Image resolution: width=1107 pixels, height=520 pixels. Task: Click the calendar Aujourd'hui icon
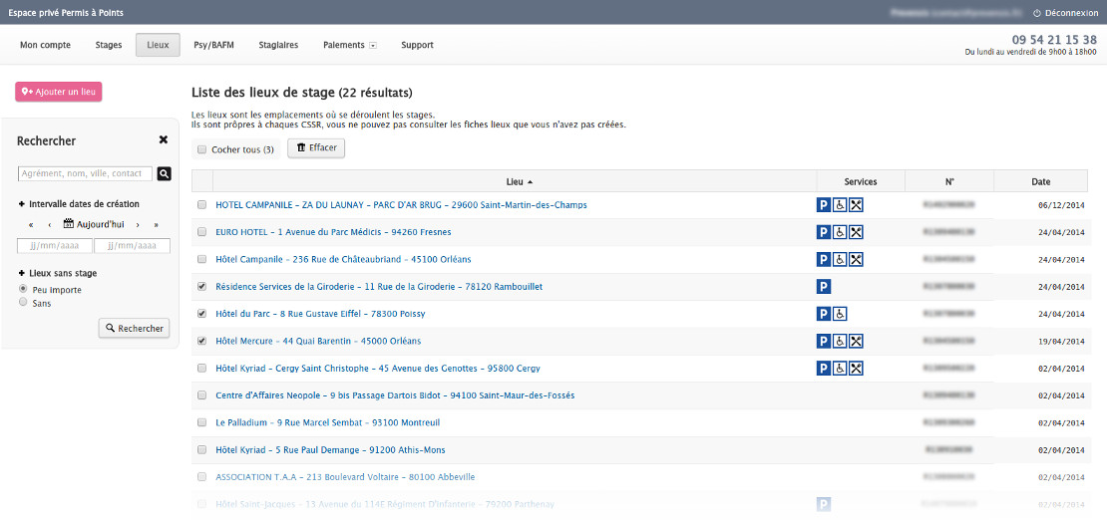[x=69, y=224]
